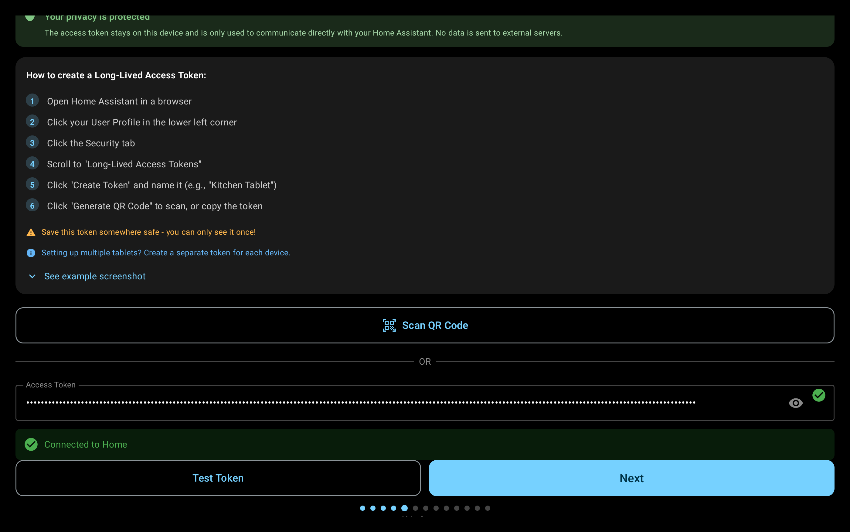
Task: Show the hidden access token with eye icon
Action: coord(795,403)
